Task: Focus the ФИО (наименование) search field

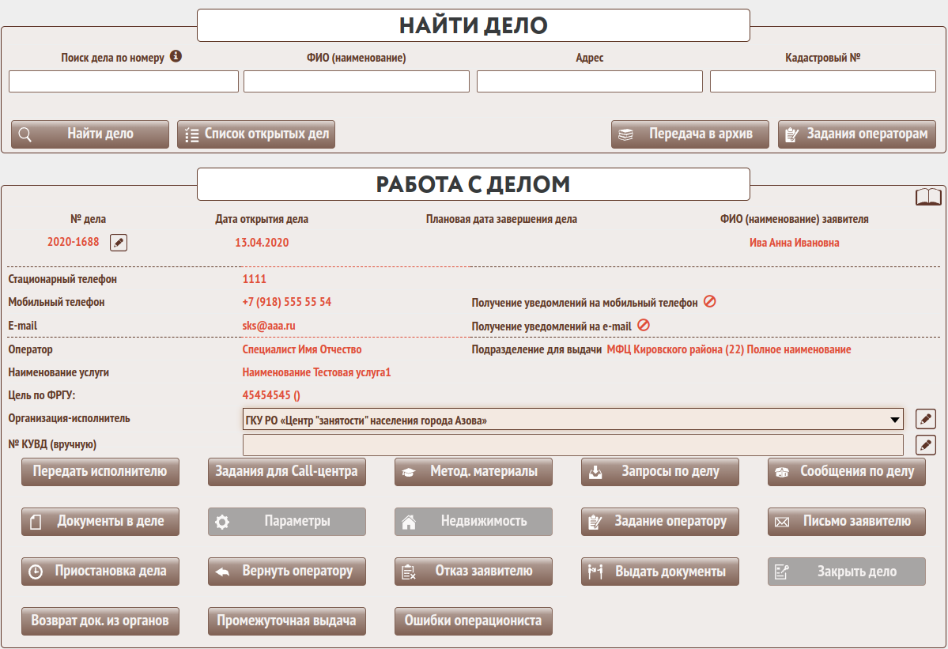Action: (x=356, y=81)
